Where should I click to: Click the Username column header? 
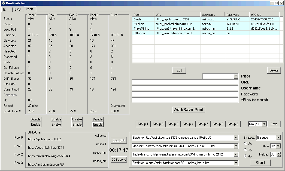[x=213, y=15]
